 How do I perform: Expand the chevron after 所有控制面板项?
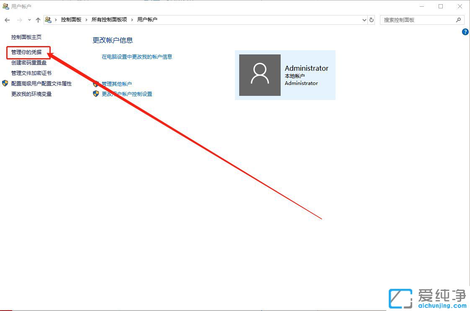pos(132,20)
